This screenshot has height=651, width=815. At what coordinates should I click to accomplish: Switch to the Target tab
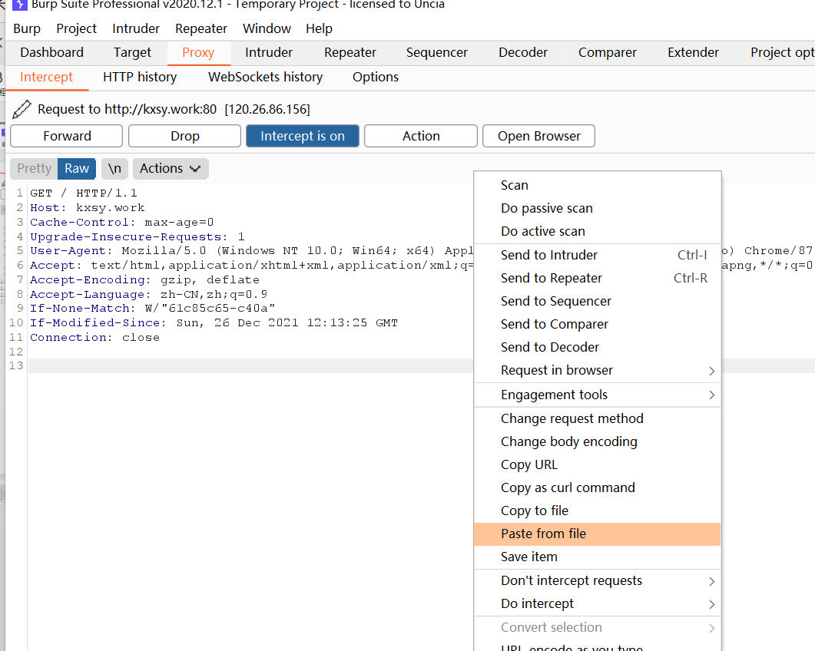[133, 52]
